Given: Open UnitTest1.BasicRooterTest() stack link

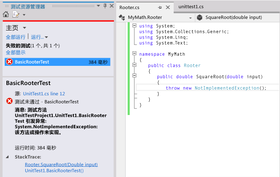Looking at the screenshot, I should coord(54,171).
